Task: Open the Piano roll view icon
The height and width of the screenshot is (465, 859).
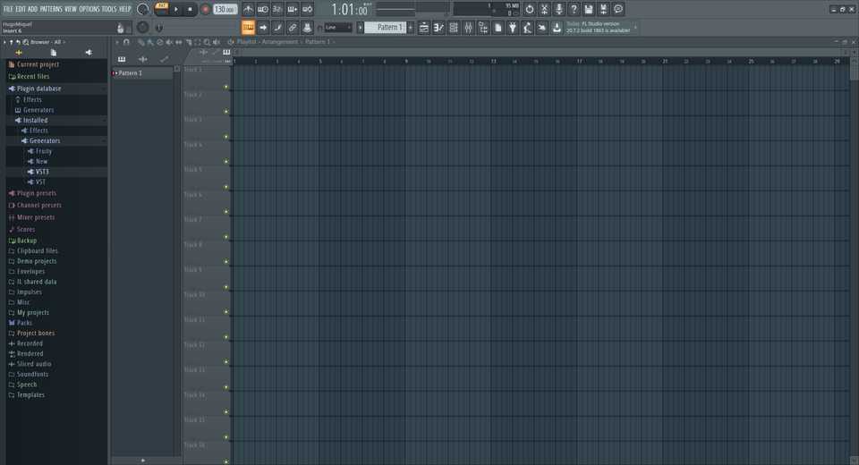Action: pyautogui.click(x=438, y=28)
